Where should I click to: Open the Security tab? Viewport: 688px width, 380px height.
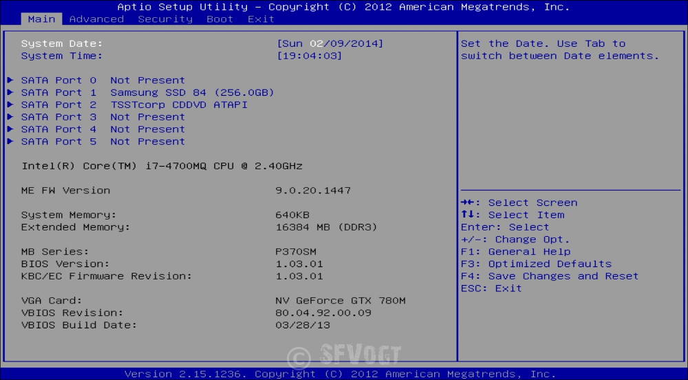(165, 19)
